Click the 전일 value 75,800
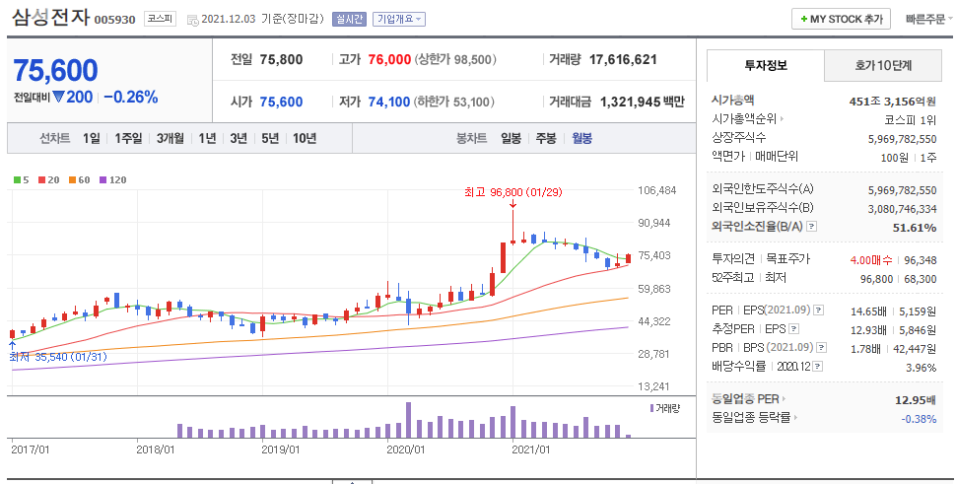Viewport: 956px width, 484px height. (x=281, y=60)
